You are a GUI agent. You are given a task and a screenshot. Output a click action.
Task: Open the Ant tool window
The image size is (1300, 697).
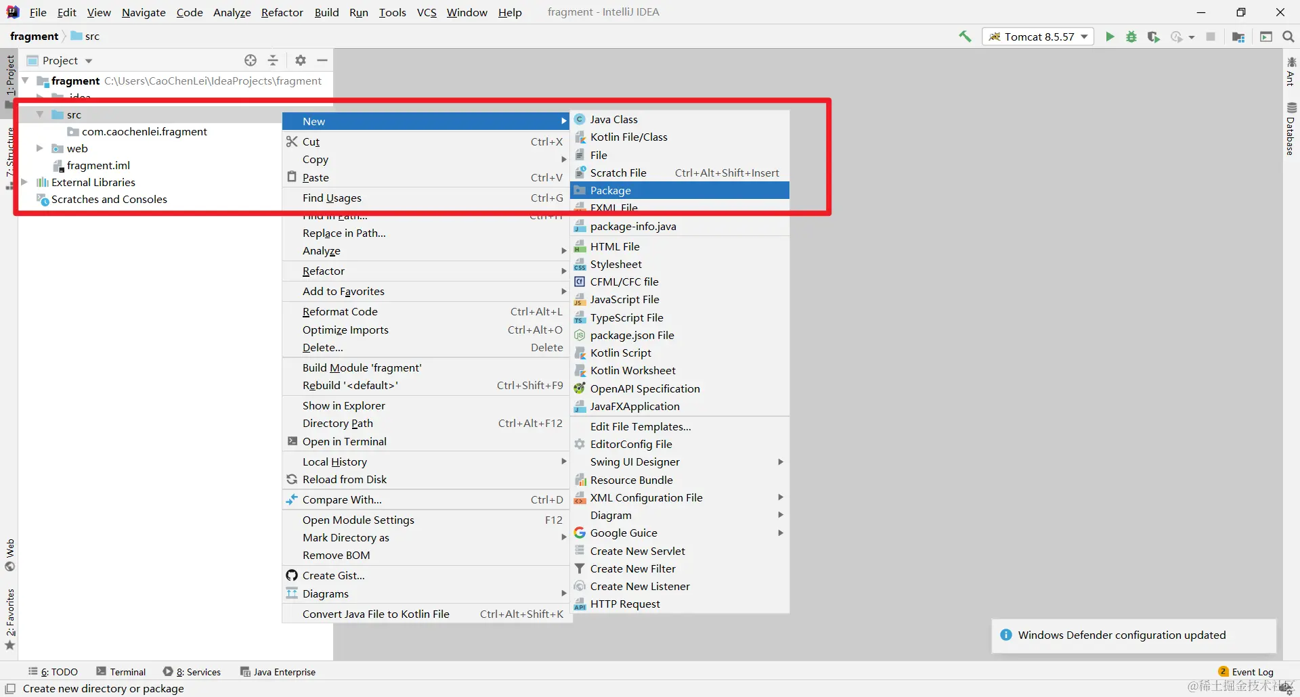(x=1291, y=72)
